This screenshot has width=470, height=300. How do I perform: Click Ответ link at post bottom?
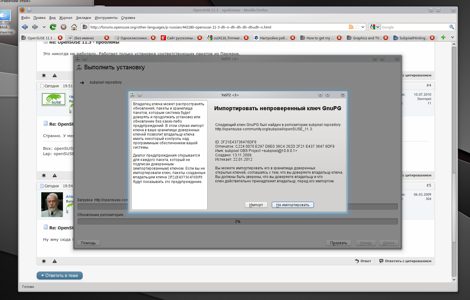pyautogui.click(x=363, y=261)
